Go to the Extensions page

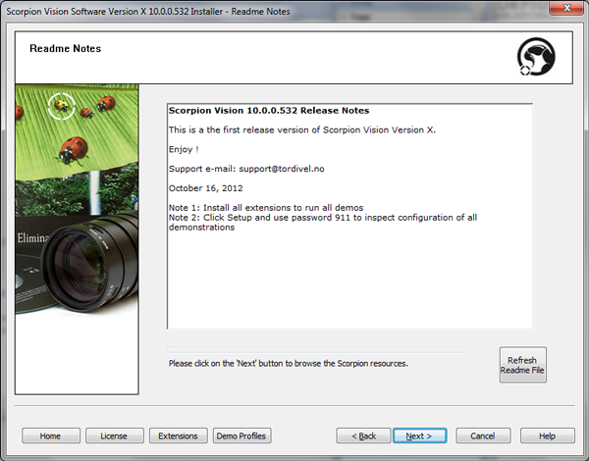pos(179,435)
